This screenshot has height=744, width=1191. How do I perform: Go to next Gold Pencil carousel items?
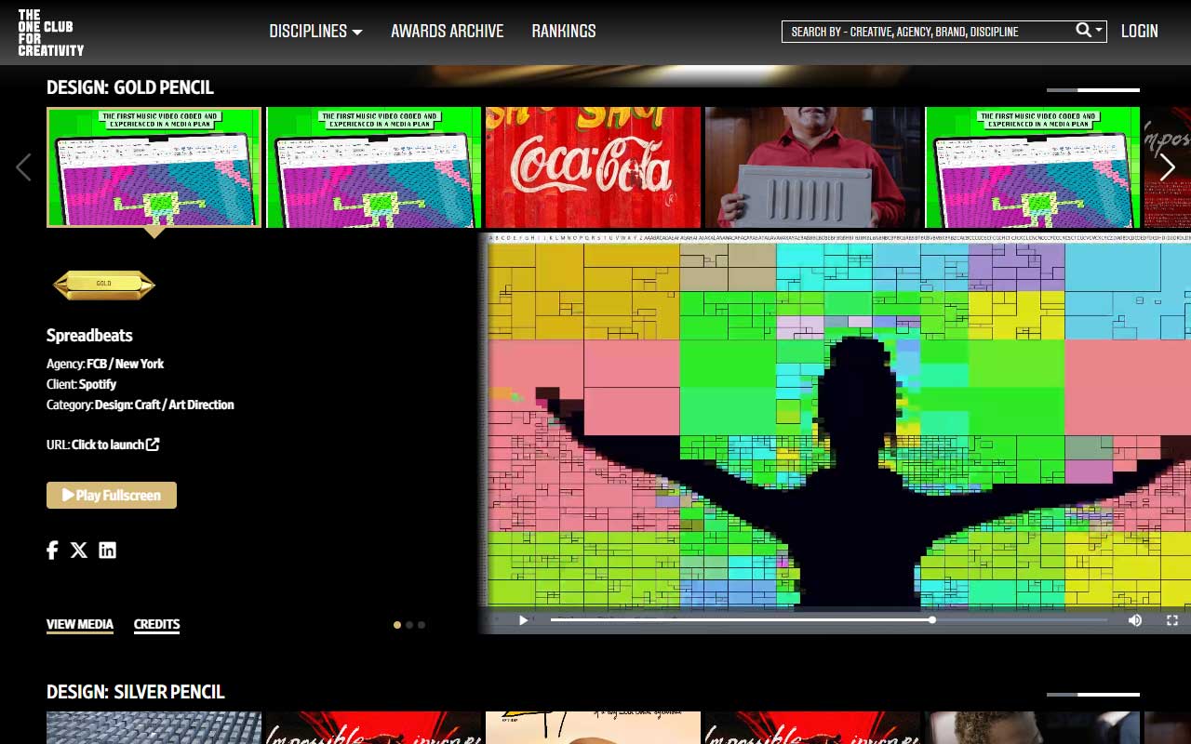click(x=1167, y=167)
